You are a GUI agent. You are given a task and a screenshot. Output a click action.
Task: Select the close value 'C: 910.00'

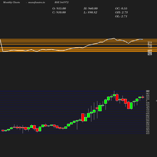[x=59, y=13]
